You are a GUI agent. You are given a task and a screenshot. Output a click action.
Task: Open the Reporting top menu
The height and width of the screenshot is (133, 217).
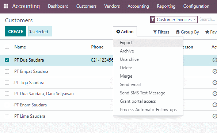point(166,6)
